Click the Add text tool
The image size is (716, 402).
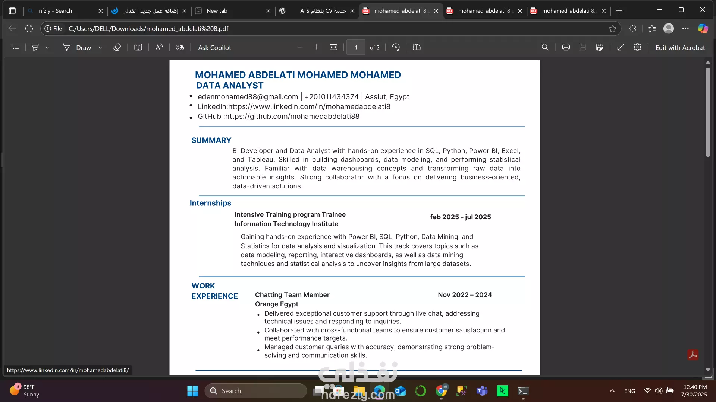point(138,47)
